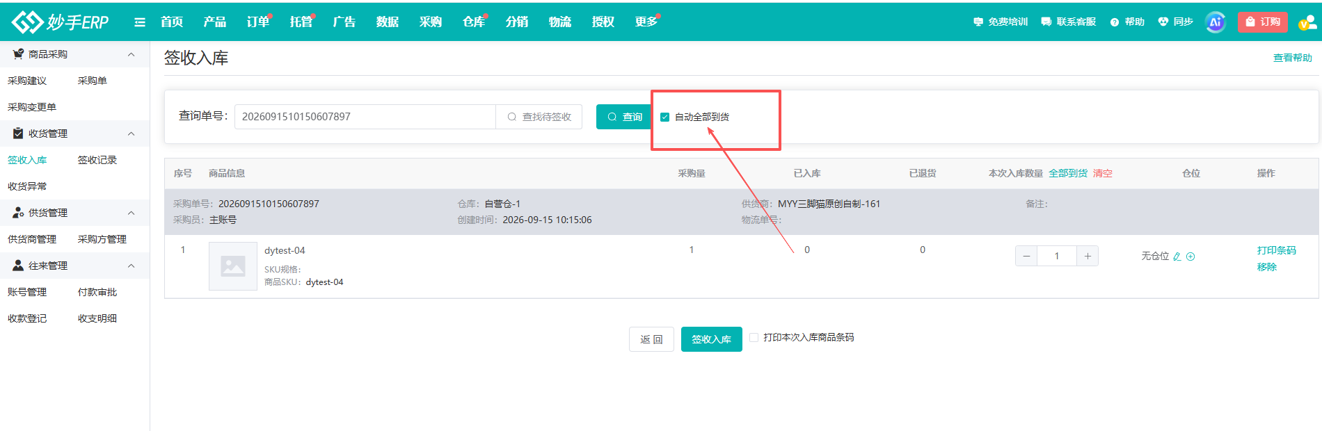Viewport: 1322px width, 431px height.
Task: Click the dytest-04 product image placeholder
Action: pos(233,266)
